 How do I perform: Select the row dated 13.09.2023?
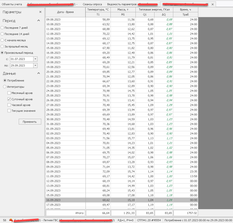[122, 186]
